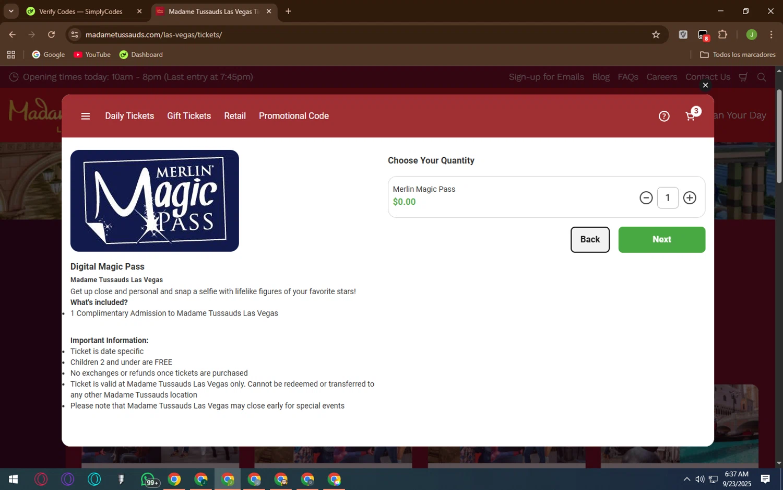Image resolution: width=783 pixels, height=490 pixels.
Task: Open the Contact Us link
Action: (708, 77)
